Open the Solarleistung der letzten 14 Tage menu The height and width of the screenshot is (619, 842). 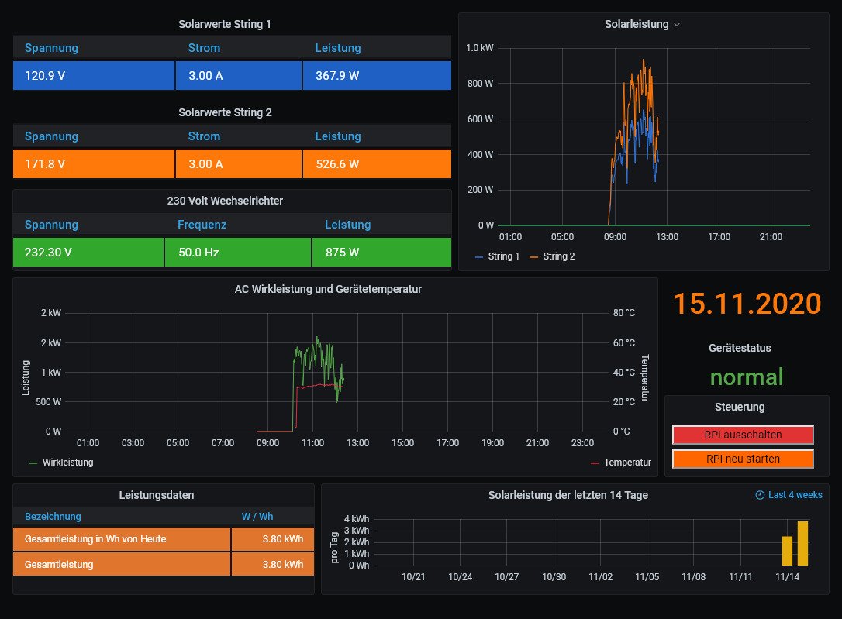click(568, 495)
